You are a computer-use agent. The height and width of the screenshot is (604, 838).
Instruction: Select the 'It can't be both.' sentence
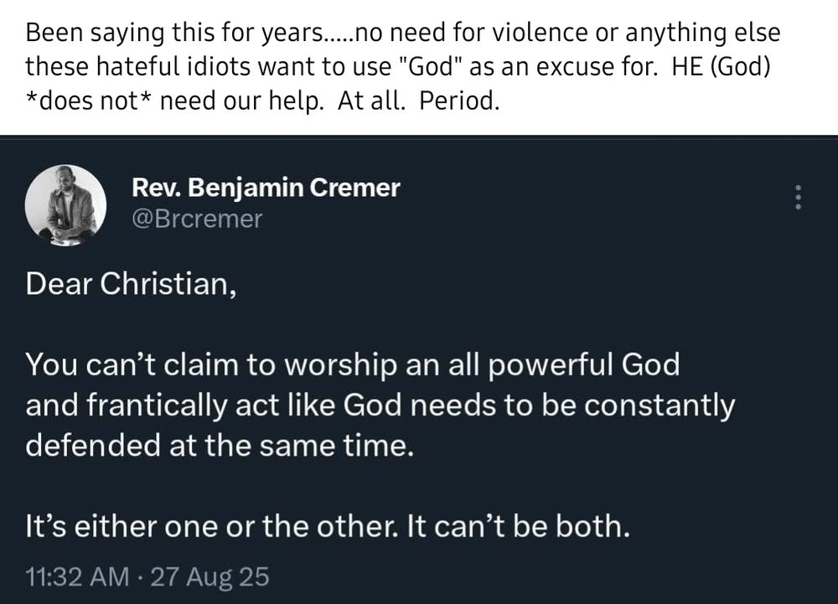pos(519,527)
